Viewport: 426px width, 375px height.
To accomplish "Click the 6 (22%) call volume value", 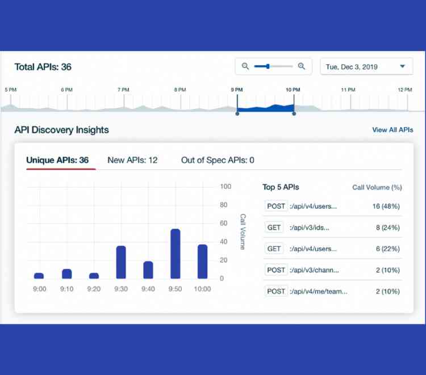I will (388, 248).
